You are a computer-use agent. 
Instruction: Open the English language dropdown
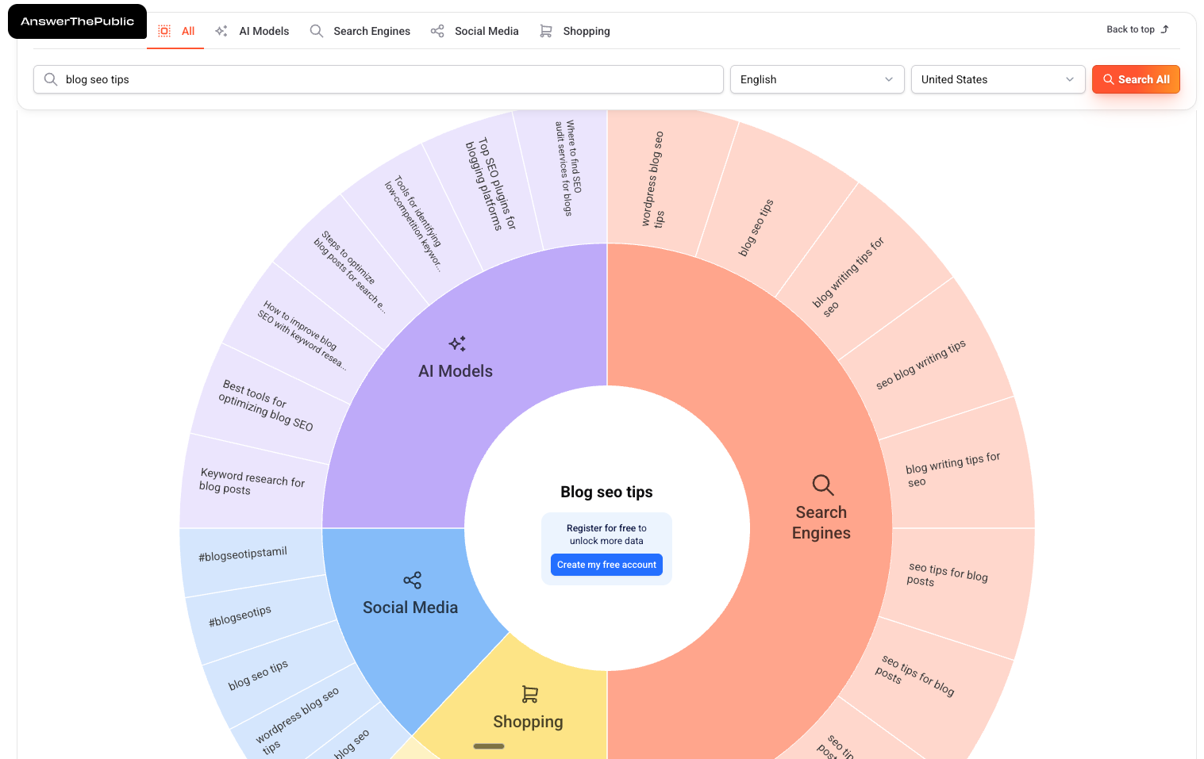817,79
